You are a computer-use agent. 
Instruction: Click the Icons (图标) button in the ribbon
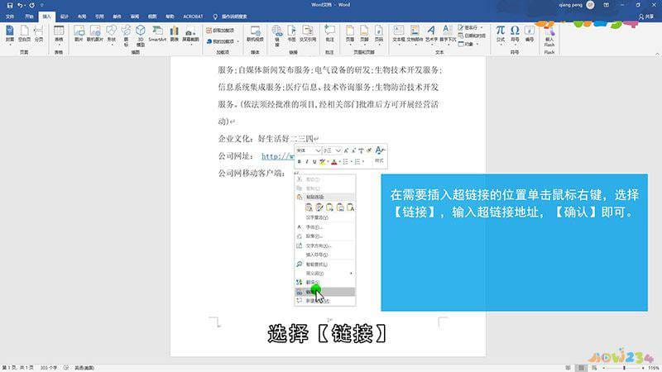pos(126,35)
